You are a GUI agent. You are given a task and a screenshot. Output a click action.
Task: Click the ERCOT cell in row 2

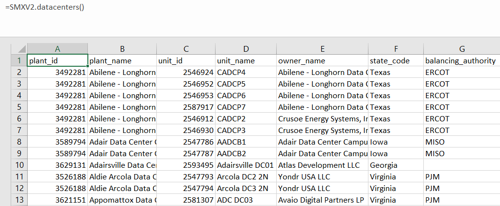[x=462, y=73]
